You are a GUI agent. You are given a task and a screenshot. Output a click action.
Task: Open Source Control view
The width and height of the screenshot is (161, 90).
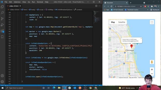click(2, 19)
